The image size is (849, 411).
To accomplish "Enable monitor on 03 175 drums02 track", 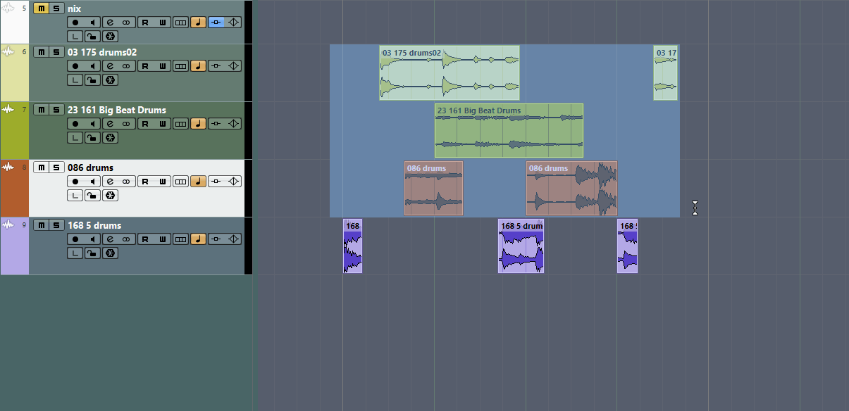I will [92, 66].
